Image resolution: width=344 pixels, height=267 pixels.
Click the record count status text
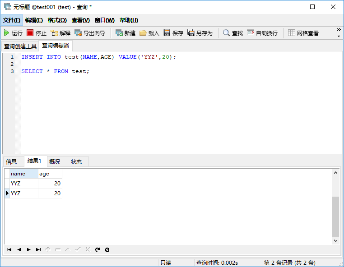coord(289,262)
